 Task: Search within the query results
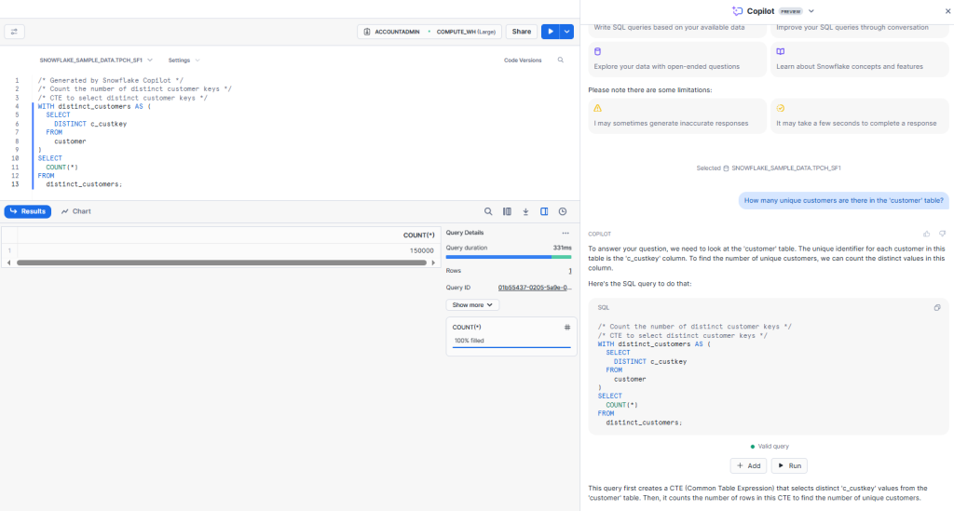[x=488, y=211]
